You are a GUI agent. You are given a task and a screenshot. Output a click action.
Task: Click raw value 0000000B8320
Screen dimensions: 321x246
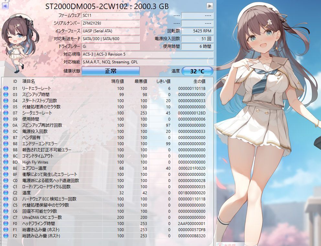point(192,236)
